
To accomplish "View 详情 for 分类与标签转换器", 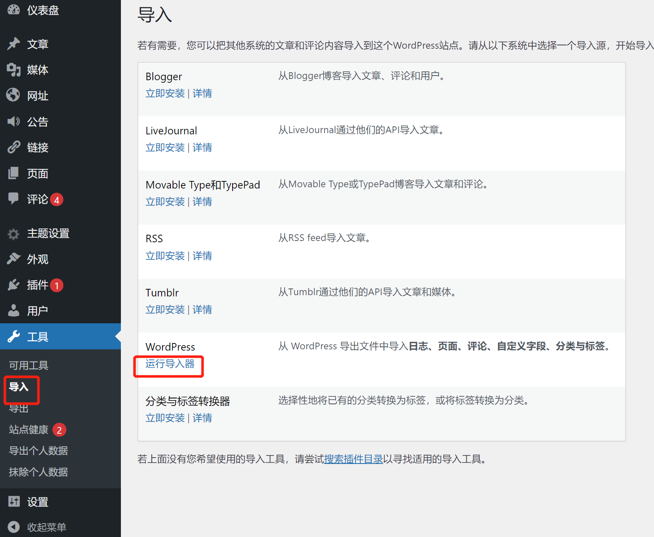I will click(x=202, y=418).
